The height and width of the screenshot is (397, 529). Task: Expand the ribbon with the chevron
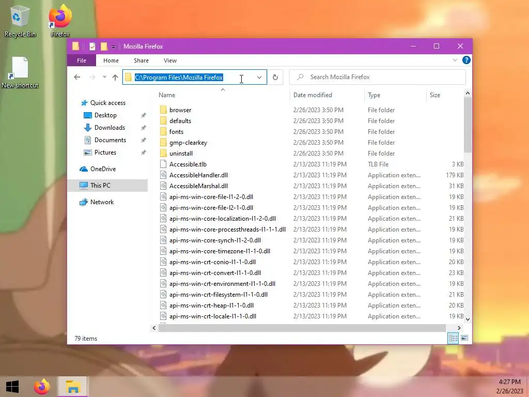(x=455, y=60)
